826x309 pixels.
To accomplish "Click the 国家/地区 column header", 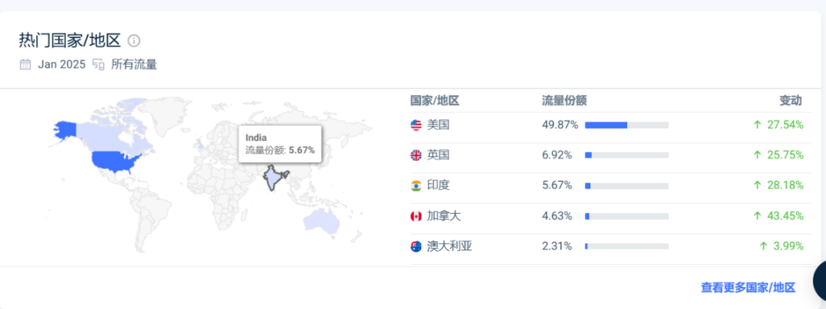I will point(434,101).
